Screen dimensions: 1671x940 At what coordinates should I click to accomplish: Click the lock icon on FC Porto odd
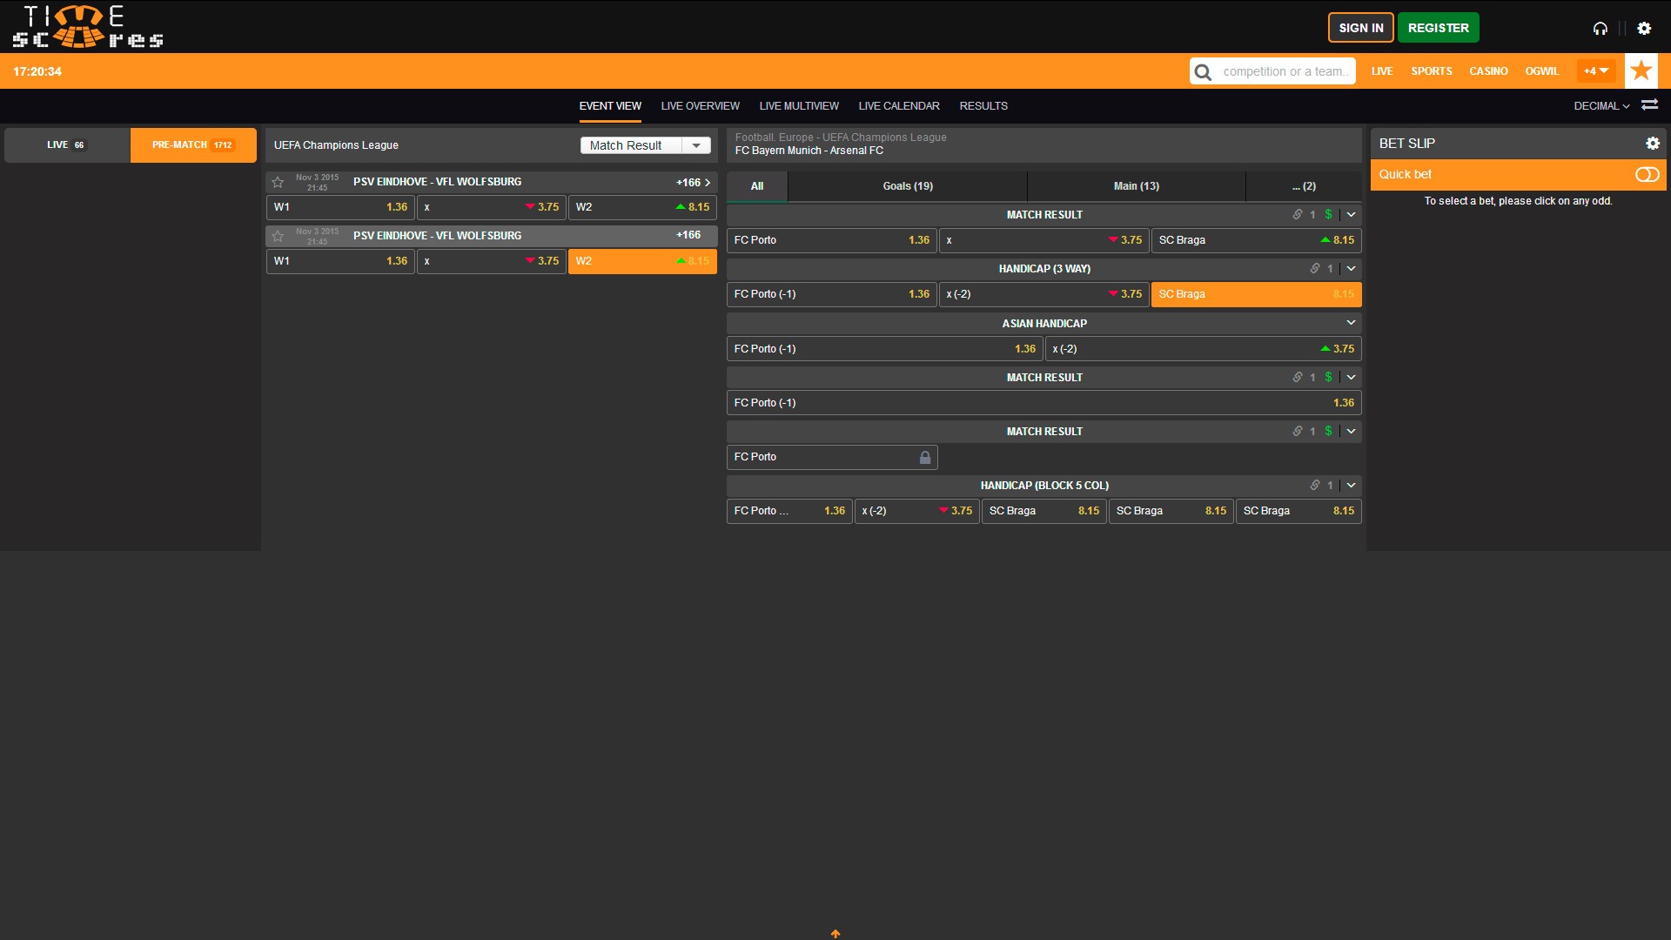click(x=925, y=457)
